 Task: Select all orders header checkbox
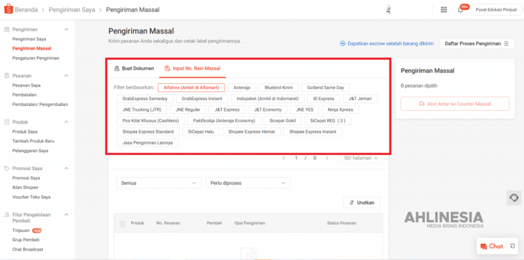point(122,223)
